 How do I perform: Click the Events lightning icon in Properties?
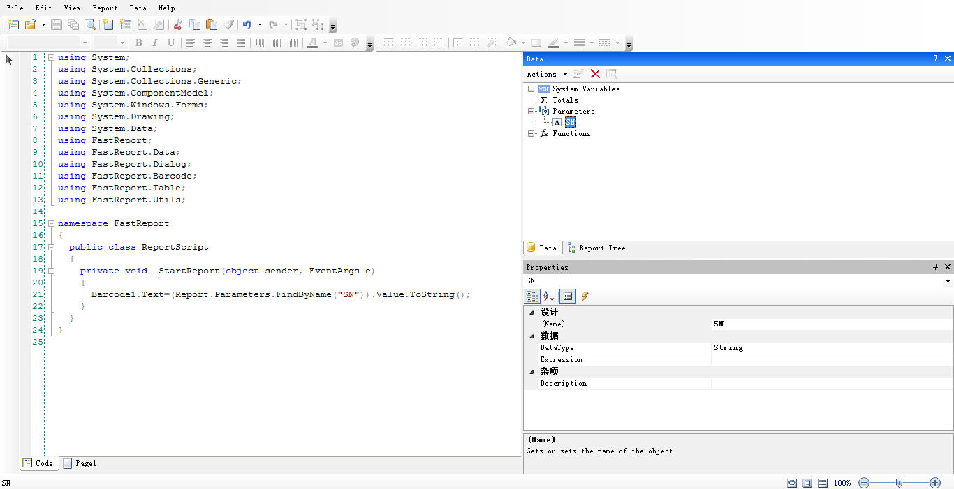(585, 296)
